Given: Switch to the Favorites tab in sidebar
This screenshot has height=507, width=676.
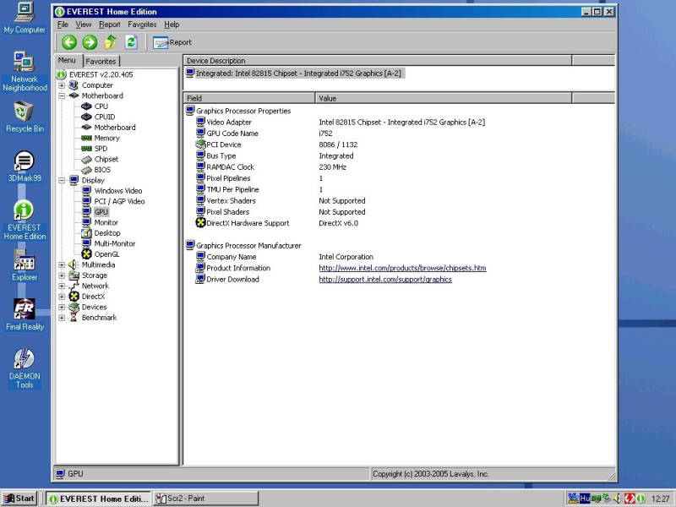Looking at the screenshot, I should point(101,61).
